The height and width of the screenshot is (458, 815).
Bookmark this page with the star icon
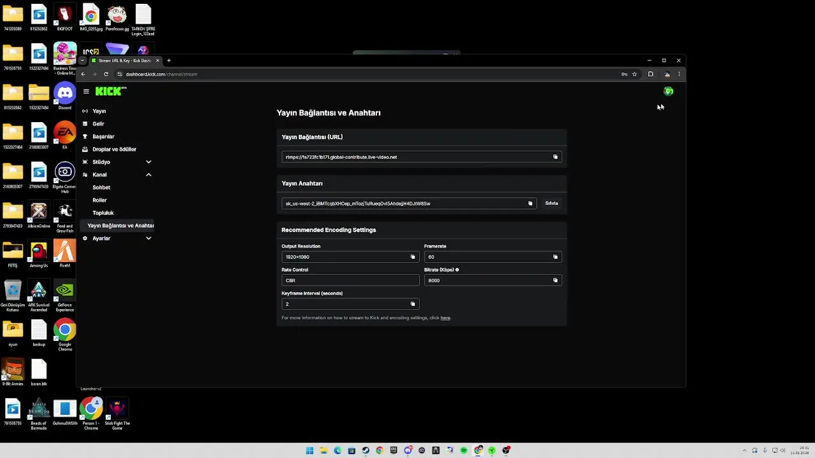coord(634,74)
